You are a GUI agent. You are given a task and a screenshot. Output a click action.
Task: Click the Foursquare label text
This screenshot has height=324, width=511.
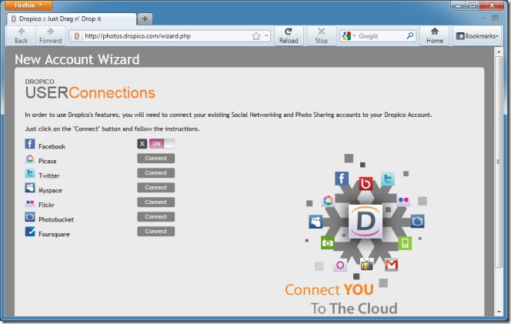(x=54, y=235)
